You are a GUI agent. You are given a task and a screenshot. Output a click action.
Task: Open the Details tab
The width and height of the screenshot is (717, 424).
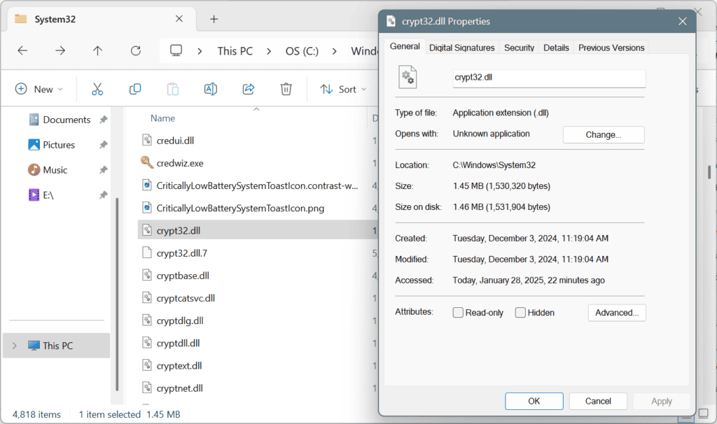tap(556, 47)
